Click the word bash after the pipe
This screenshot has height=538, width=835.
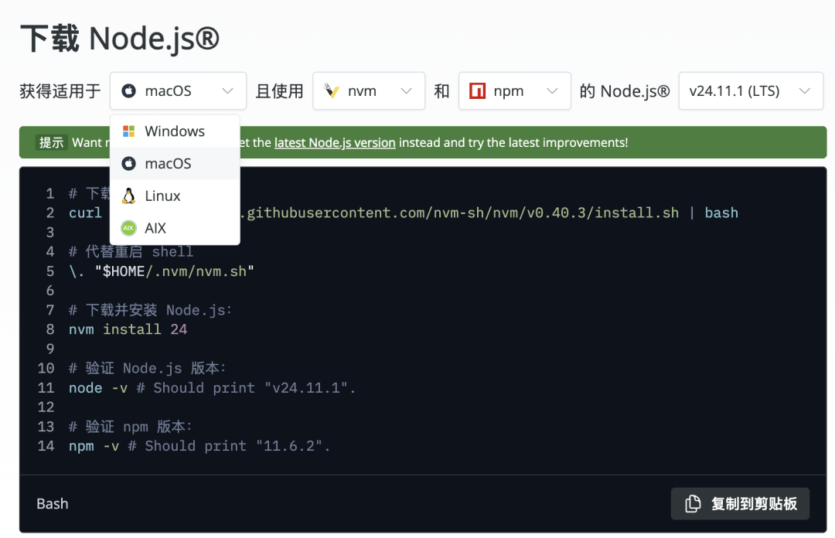[x=721, y=213]
